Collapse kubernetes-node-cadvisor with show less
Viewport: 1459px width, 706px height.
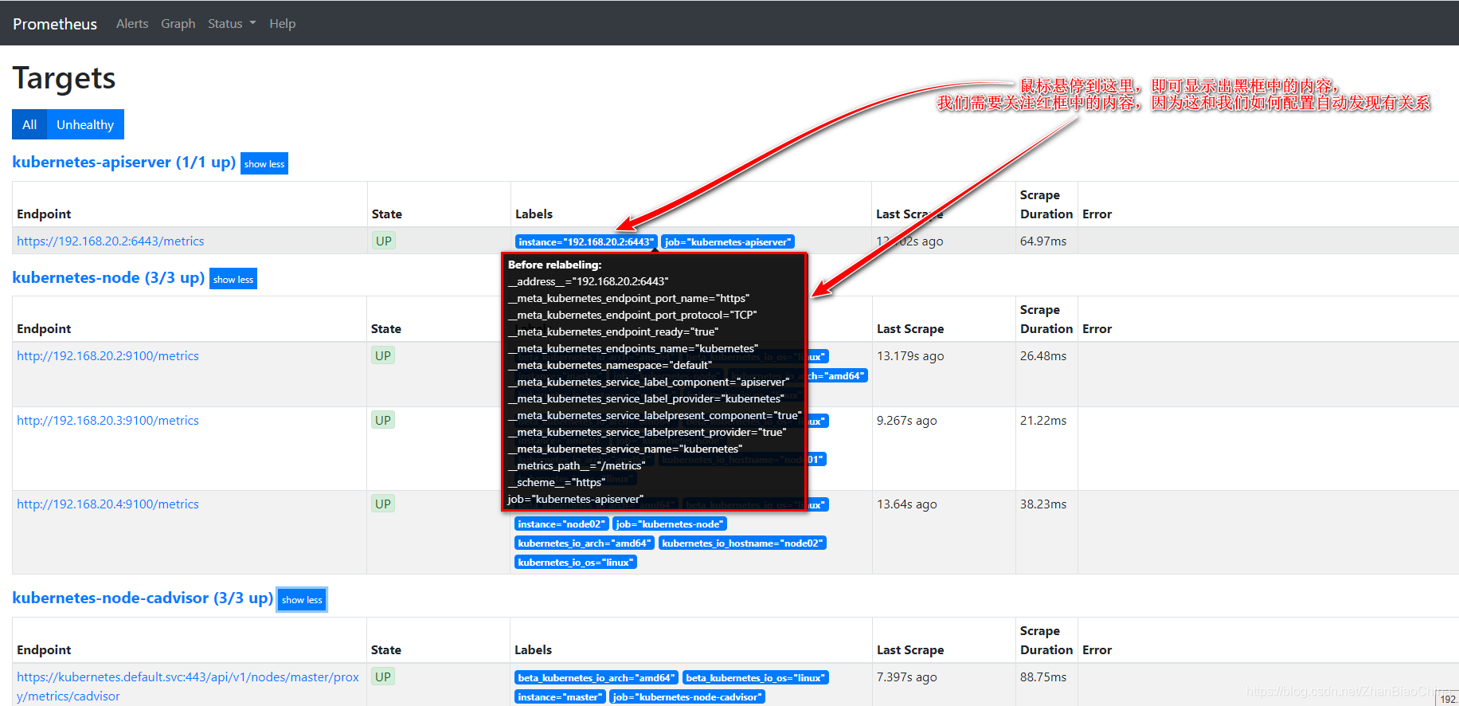302,599
